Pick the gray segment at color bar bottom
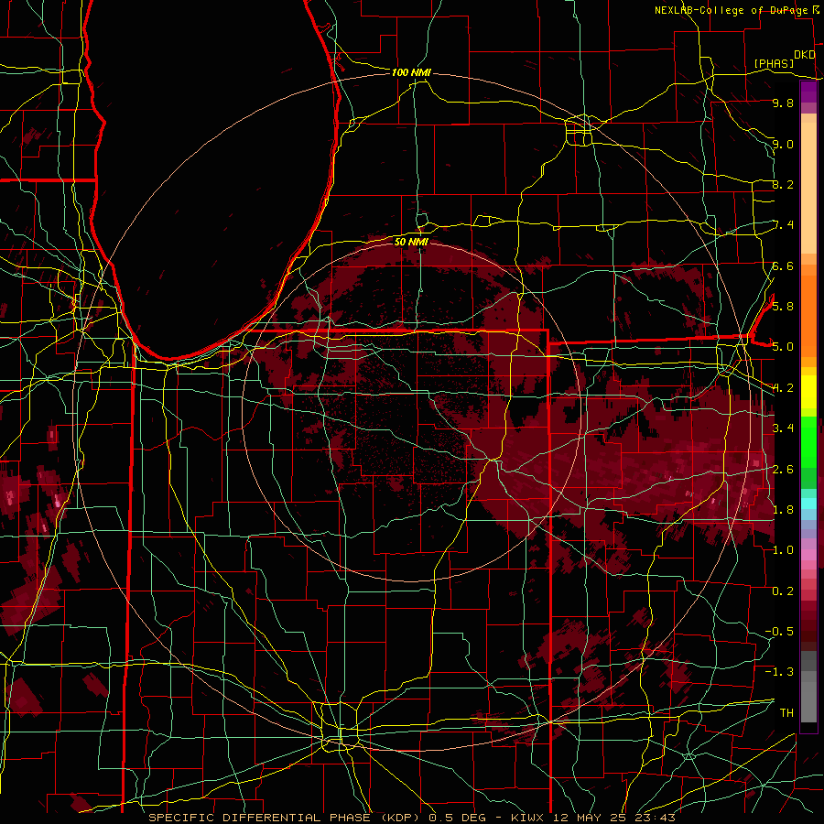This screenshot has height=824, width=824. [808, 699]
